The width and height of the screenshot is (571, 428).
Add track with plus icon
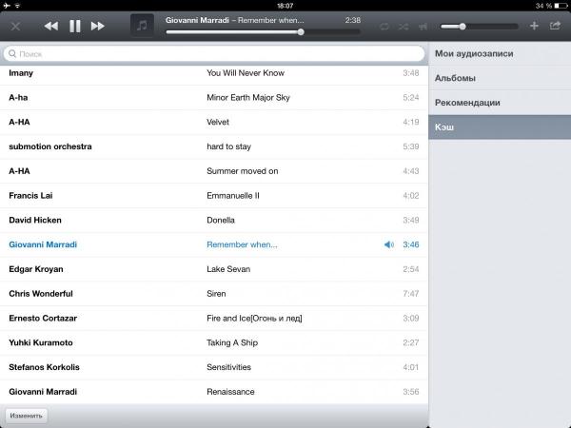coord(534,26)
